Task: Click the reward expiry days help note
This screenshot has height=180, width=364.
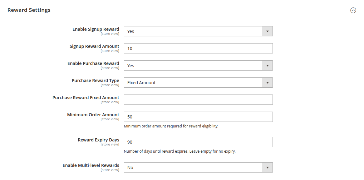Action: click(x=180, y=151)
